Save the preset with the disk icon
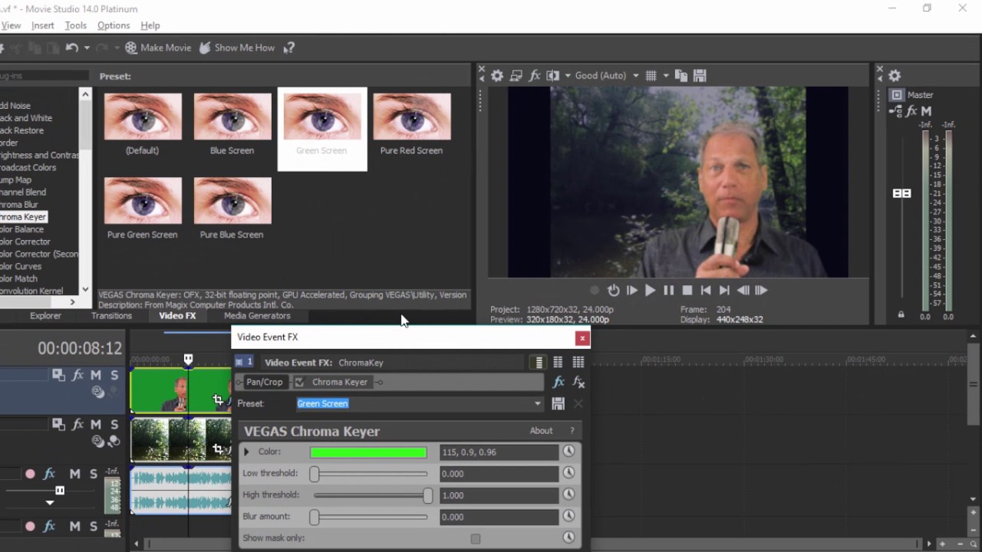The height and width of the screenshot is (552, 982). (x=558, y=403)
